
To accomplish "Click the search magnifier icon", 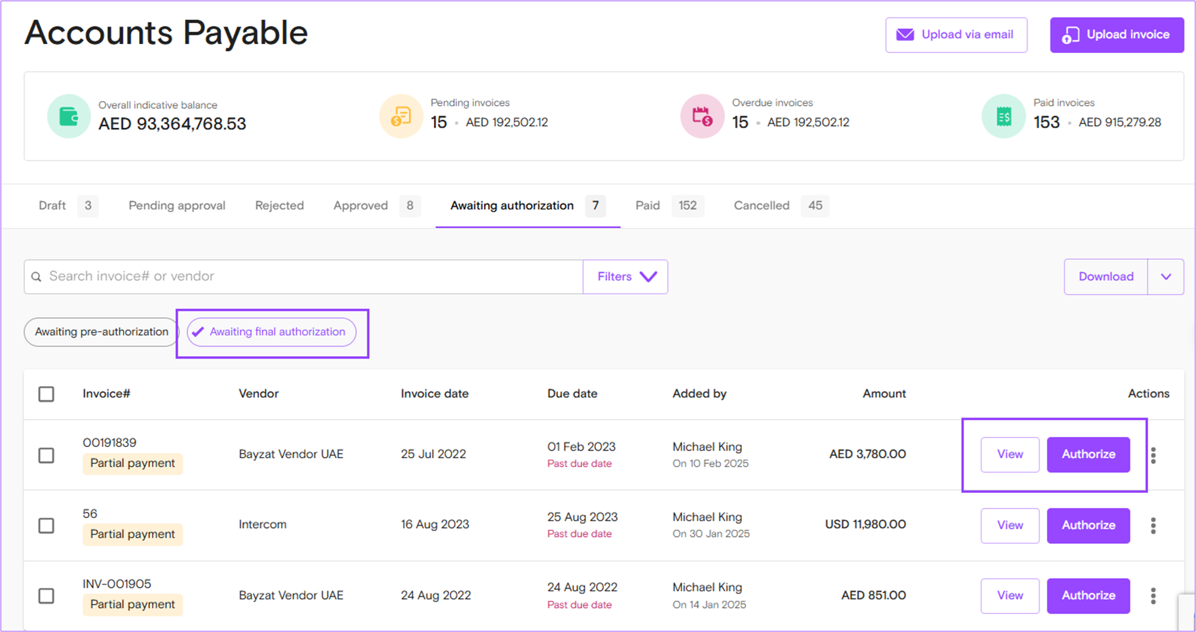I will click(x=36, y=277).
